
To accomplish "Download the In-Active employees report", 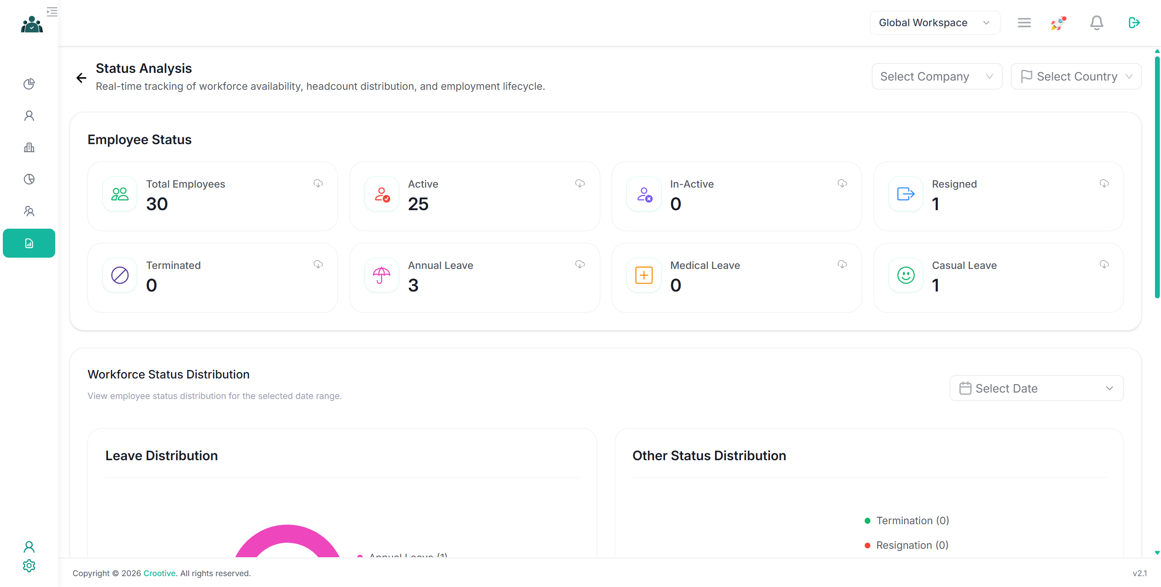I will (842, 183).
